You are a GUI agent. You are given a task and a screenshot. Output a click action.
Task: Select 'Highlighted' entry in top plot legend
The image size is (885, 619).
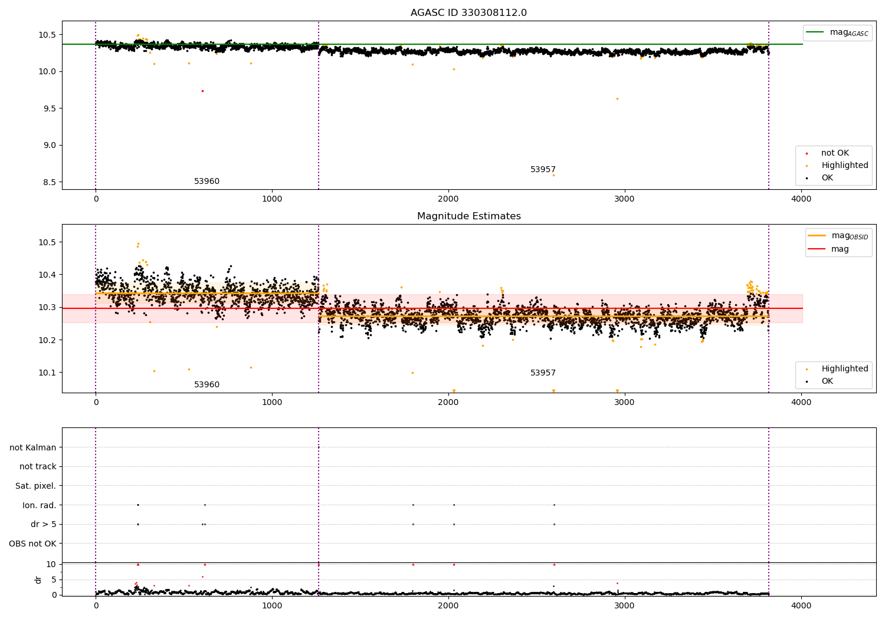point(844,166)
